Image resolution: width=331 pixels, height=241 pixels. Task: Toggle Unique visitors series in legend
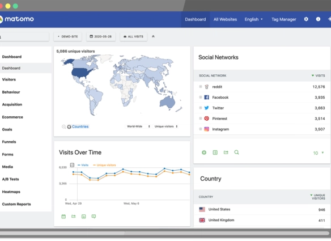(x=104, y=165)
